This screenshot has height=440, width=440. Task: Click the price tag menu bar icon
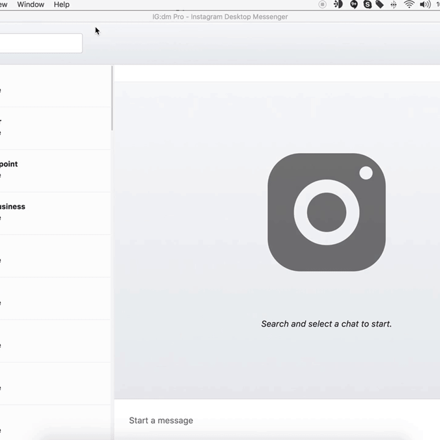click(x=380, y=4)
